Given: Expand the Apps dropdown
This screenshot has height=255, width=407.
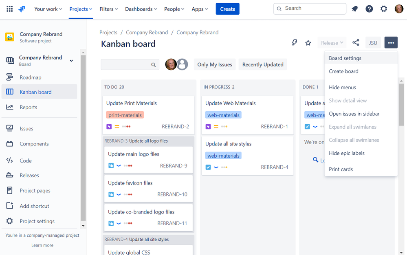Looking at the screenshot, I should (200, 9).
